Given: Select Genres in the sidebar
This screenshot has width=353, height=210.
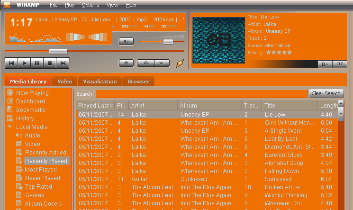Looking at the screenshot, I should click(x=34, y=195).
